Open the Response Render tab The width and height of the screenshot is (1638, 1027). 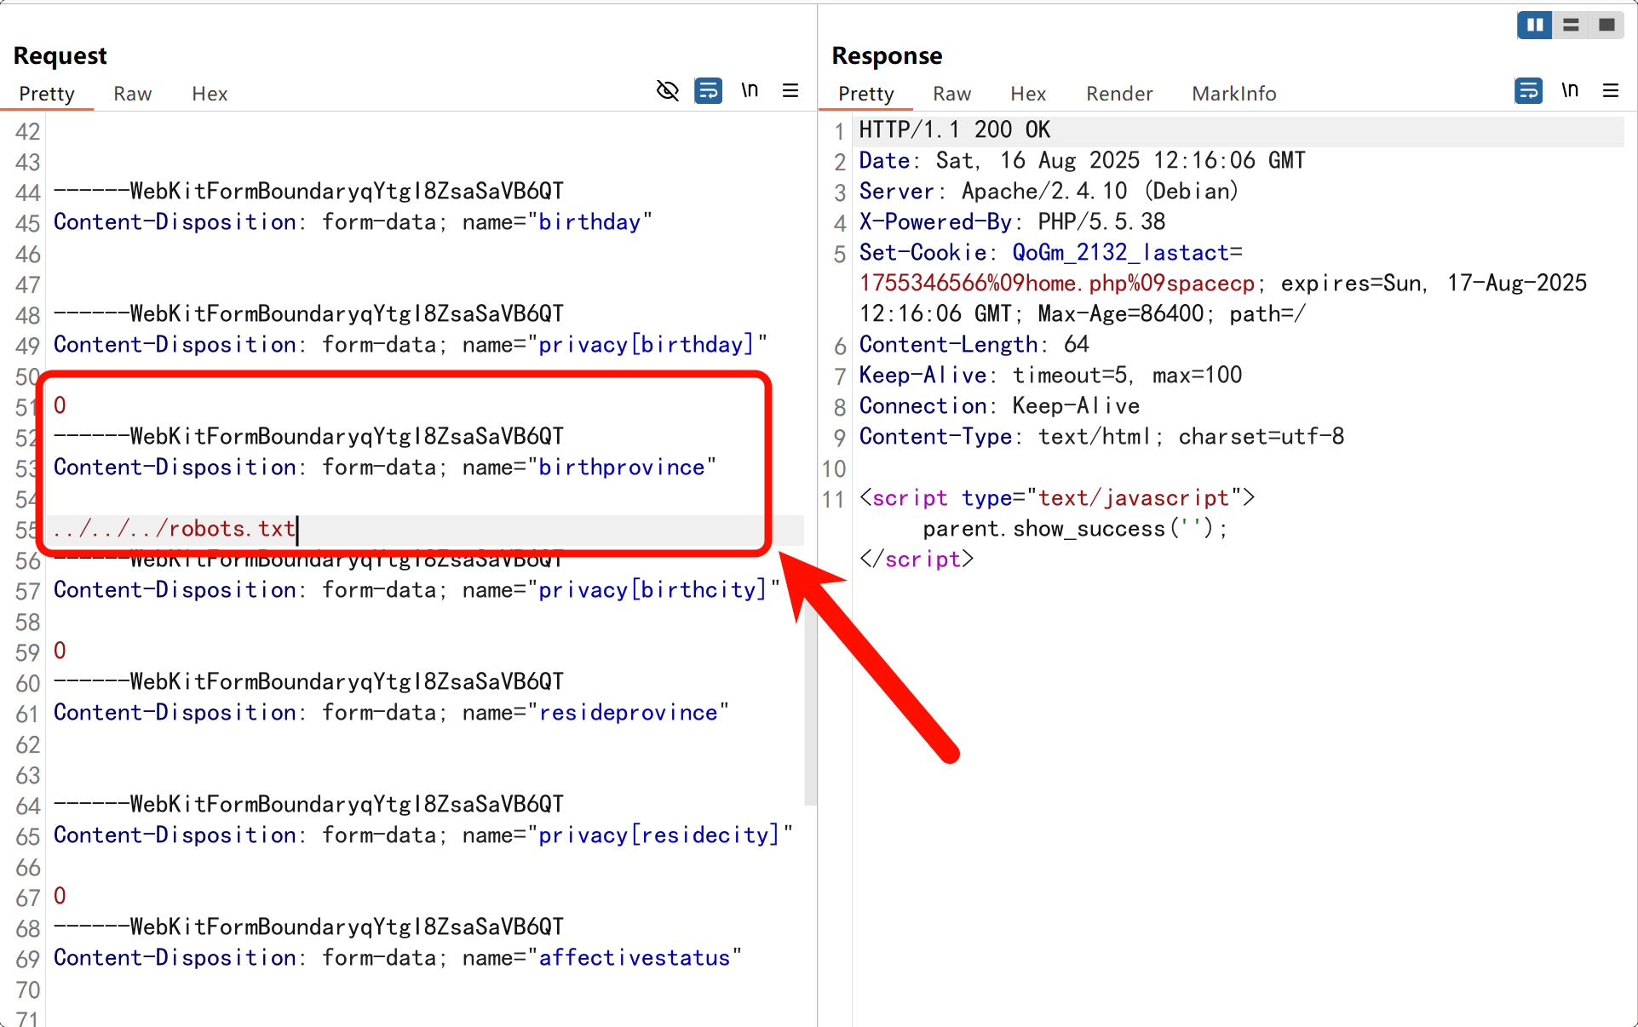[x=1119, y=94]
